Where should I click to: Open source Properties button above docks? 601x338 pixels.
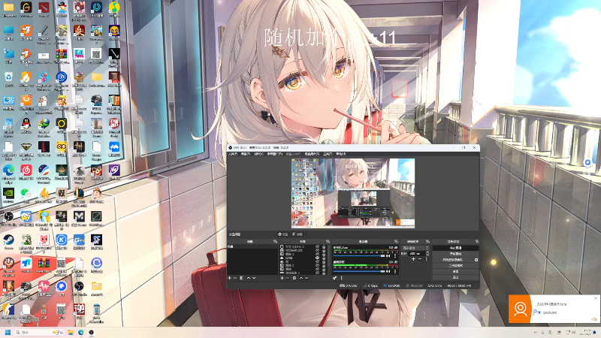click(283, 234)
